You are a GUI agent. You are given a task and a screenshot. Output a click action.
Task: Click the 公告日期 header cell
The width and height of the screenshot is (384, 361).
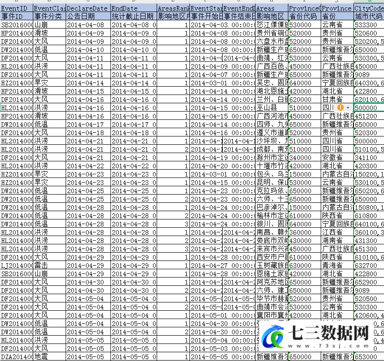point(88,17)
